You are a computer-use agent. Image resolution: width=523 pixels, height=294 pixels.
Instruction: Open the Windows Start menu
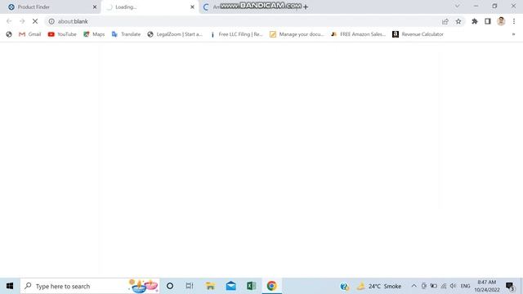coord(10,286)
